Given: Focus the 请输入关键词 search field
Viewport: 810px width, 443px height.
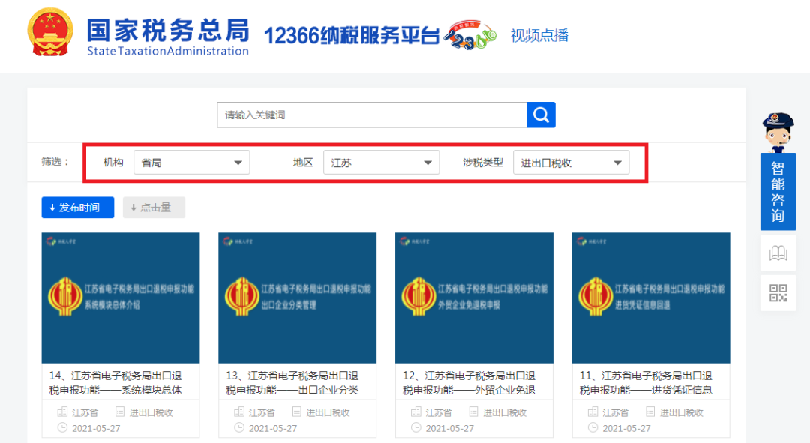Looking at the screenshot, I should 372,115.
